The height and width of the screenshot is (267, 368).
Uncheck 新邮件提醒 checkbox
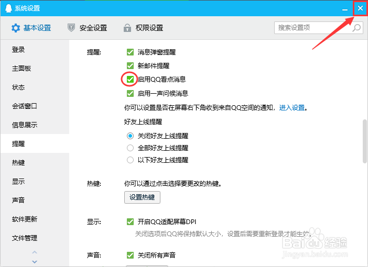coord(130,65)
